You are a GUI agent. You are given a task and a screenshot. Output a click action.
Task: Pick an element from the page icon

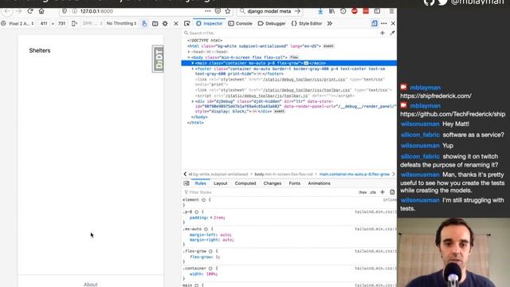click(x=186, y=23)
